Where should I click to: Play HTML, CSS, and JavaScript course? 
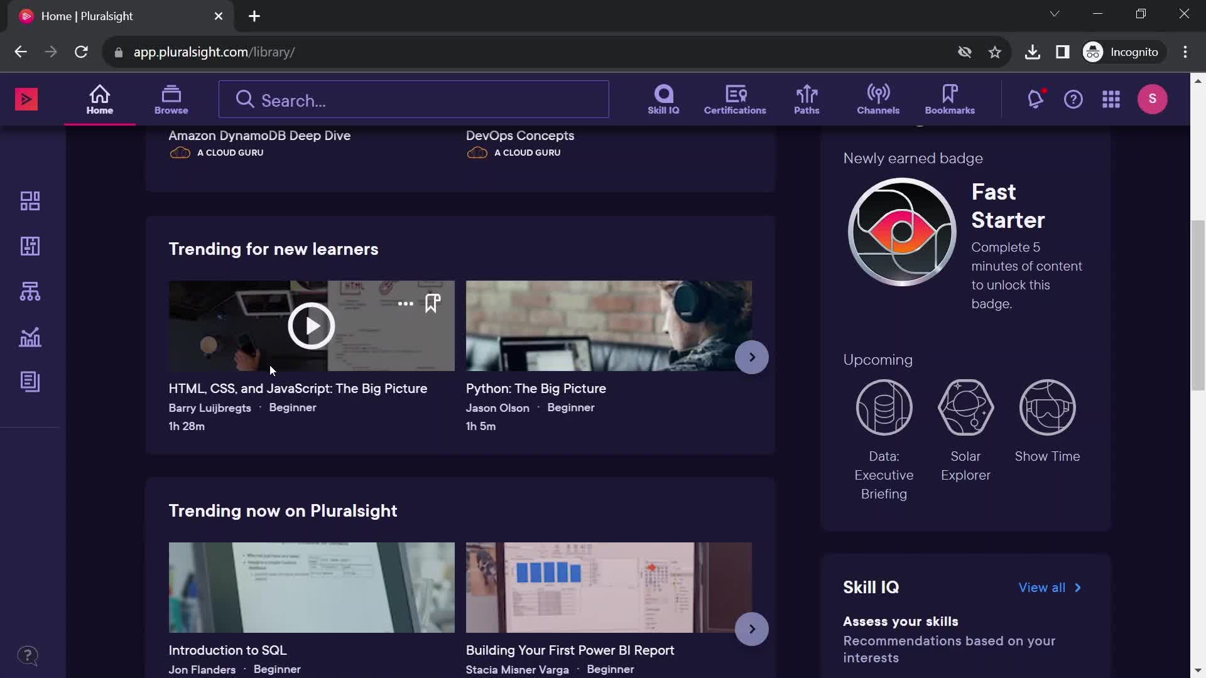[311, 326]
